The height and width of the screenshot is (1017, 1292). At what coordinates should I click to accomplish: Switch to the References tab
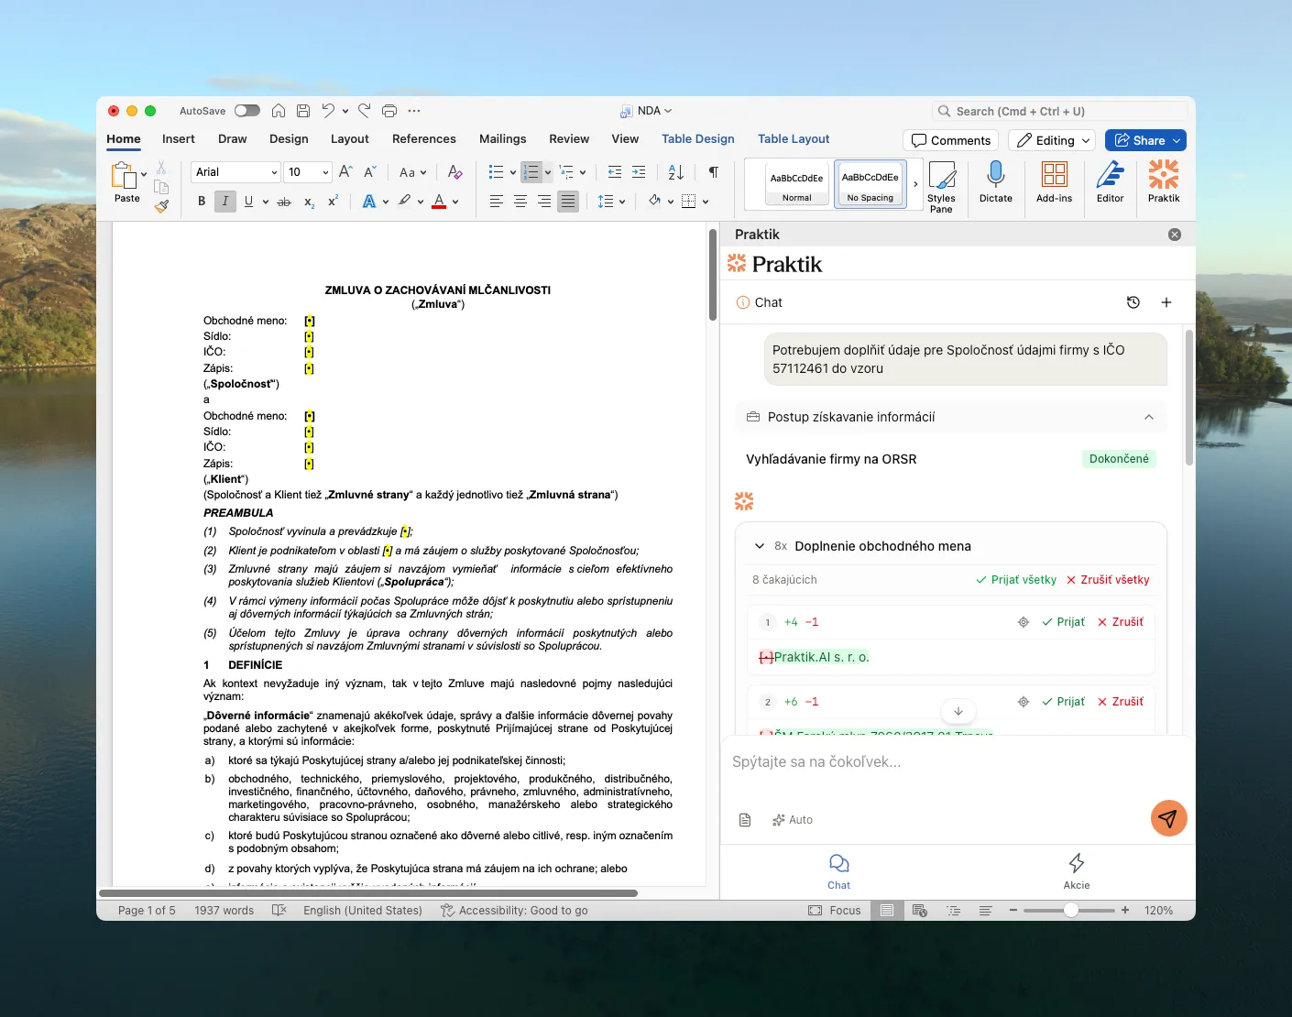(423, 139)
